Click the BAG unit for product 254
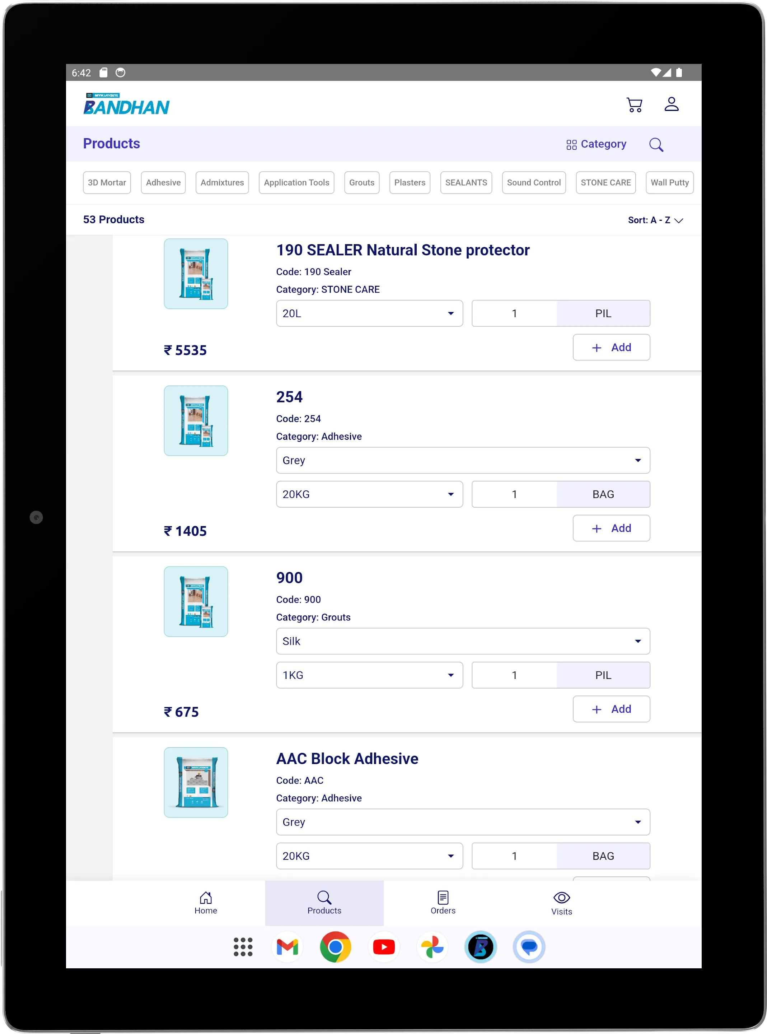Image resolution: width=767 pixels, height=1034 pixels. [603, 494]
